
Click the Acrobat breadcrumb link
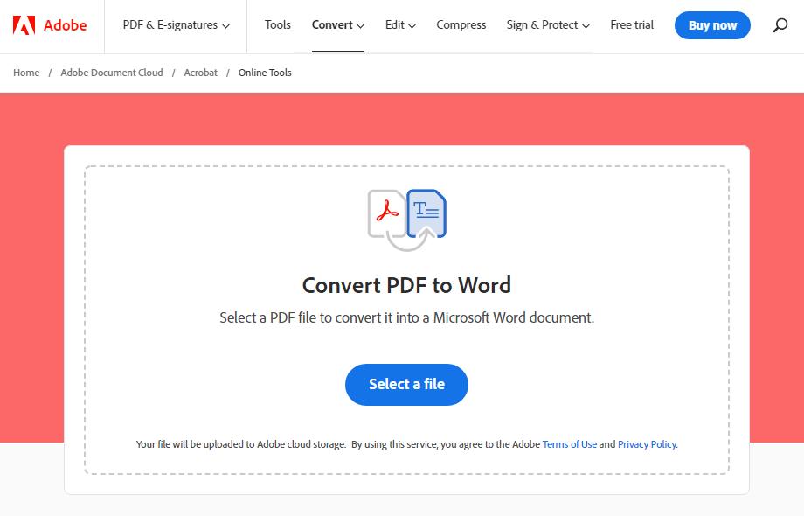click(200, 73)
